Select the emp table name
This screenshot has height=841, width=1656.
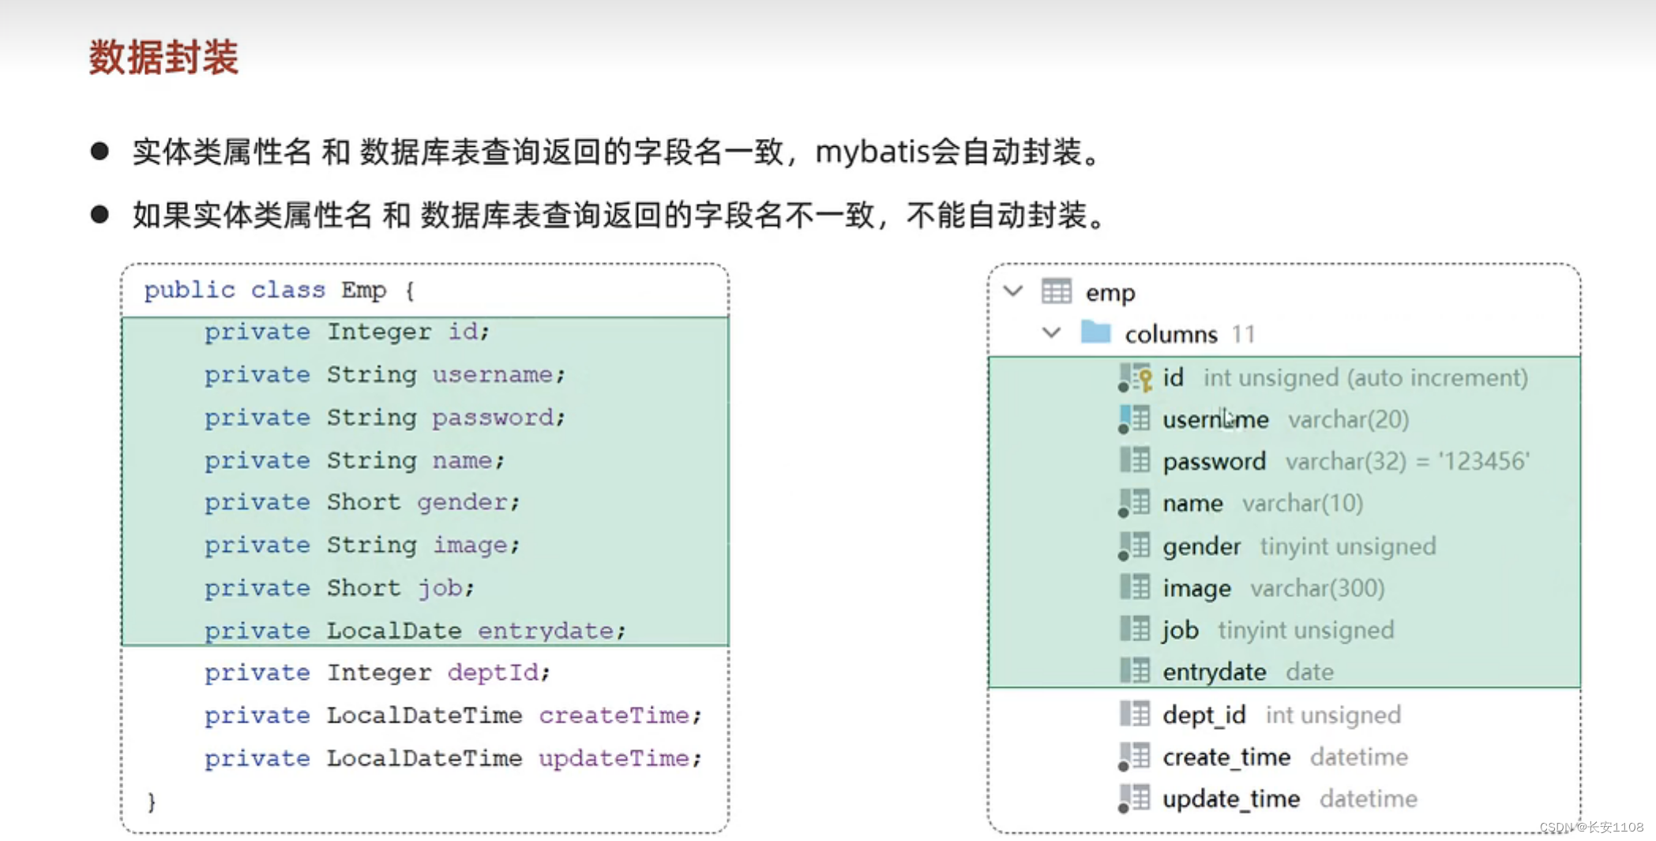coord(1110,293)
